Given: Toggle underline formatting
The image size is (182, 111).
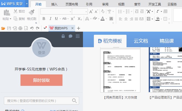Looking at the screenshot, I should 56,19.
